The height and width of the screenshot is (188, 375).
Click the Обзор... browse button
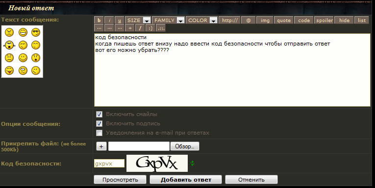point(185,146)
